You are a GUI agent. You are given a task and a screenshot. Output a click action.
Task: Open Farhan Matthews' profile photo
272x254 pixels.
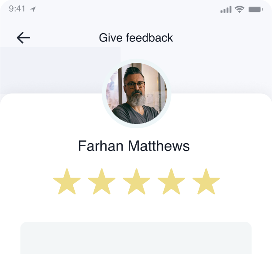137,93
